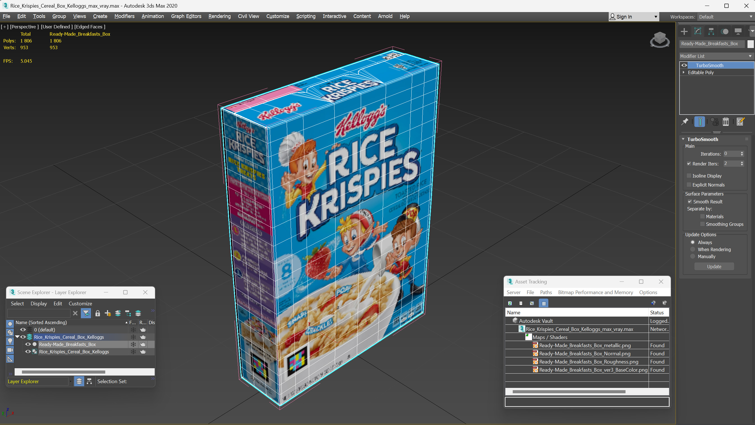Toggle Display Geometry filter in Scene Explorer
This screenshot has height=425, width=755.
(x=10, y=324)
